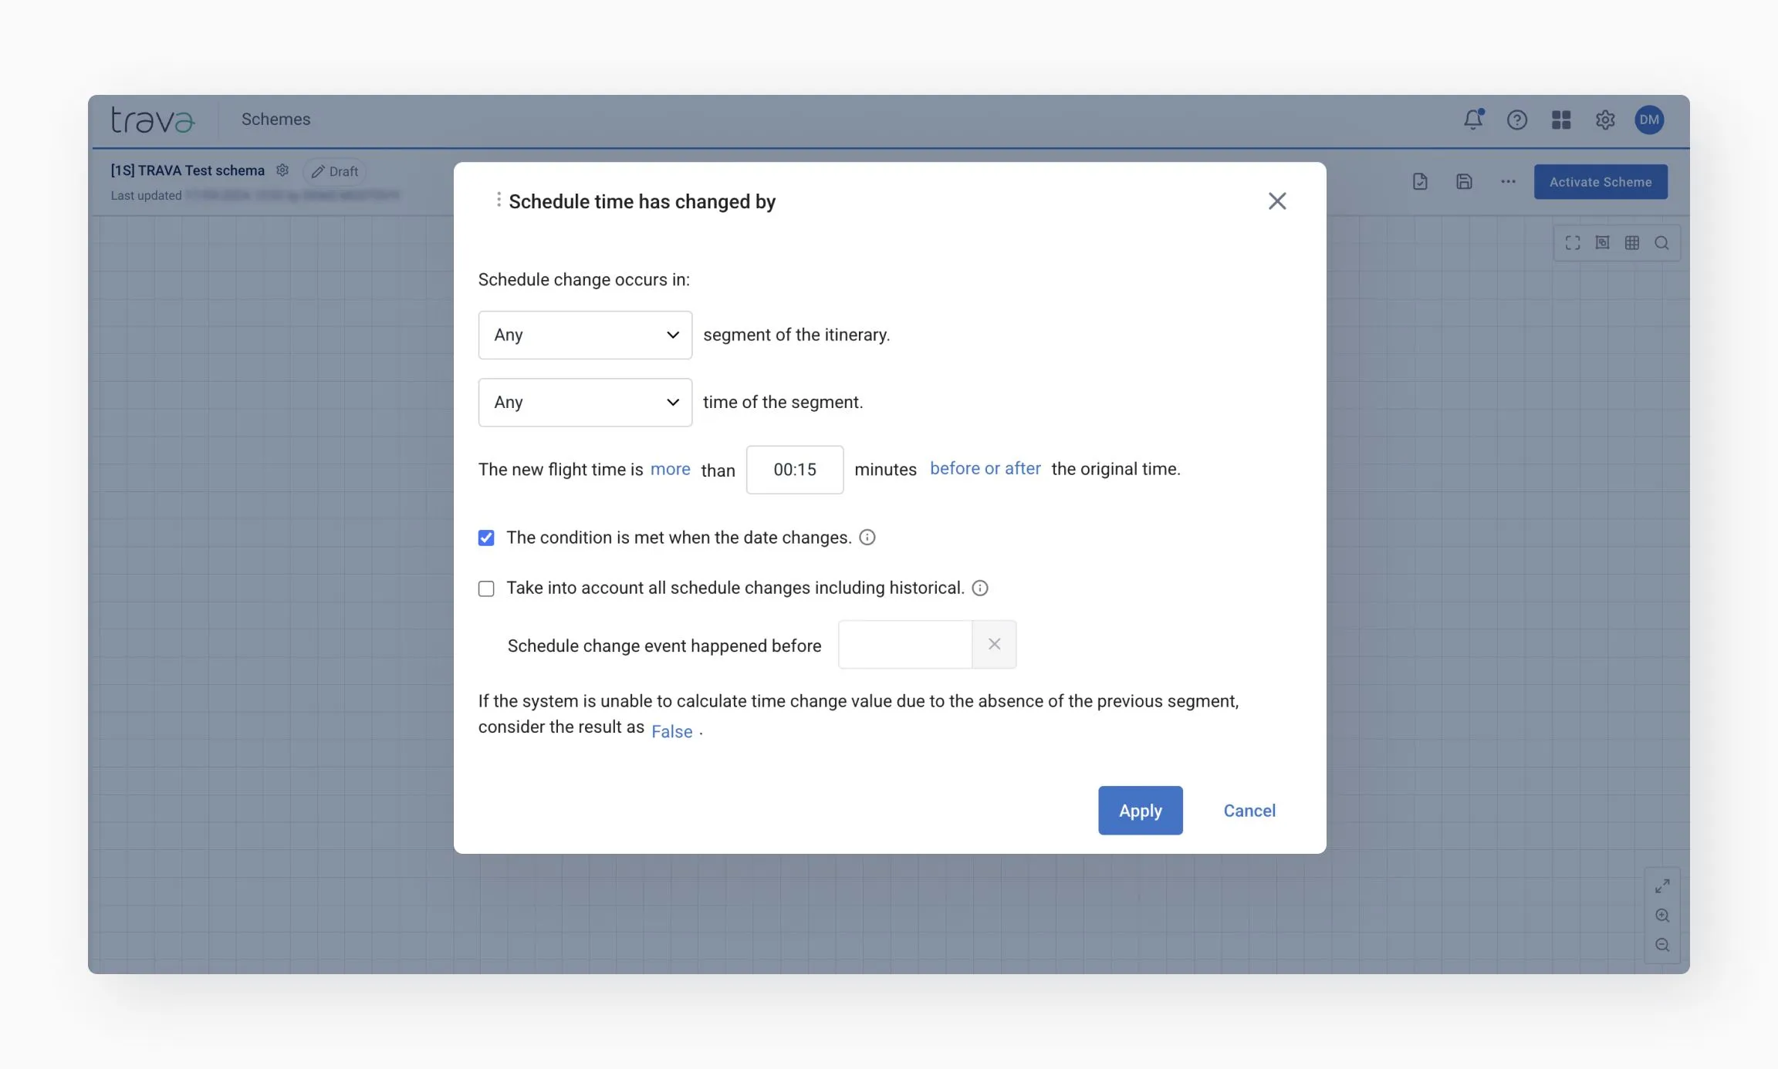Click the canvas search magnifier icon

coord(1661,243)
